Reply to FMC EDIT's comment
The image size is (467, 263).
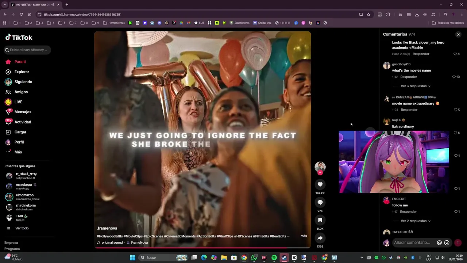(x=408, y=212)
